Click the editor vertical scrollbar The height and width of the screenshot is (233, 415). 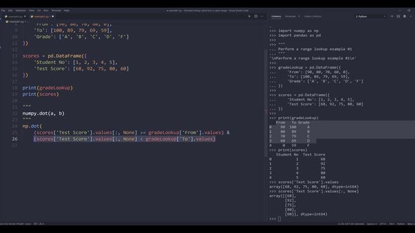pos(266,103)
